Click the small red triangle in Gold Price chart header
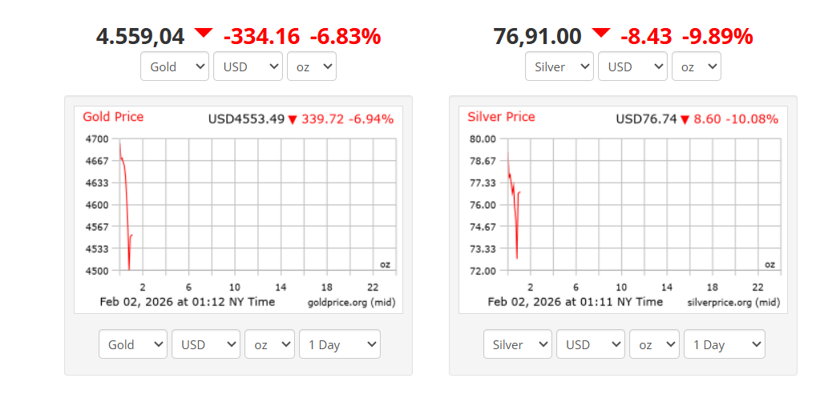Image resolution: width=820 pixels, height=394 pixels. click(x=293, y=120)
